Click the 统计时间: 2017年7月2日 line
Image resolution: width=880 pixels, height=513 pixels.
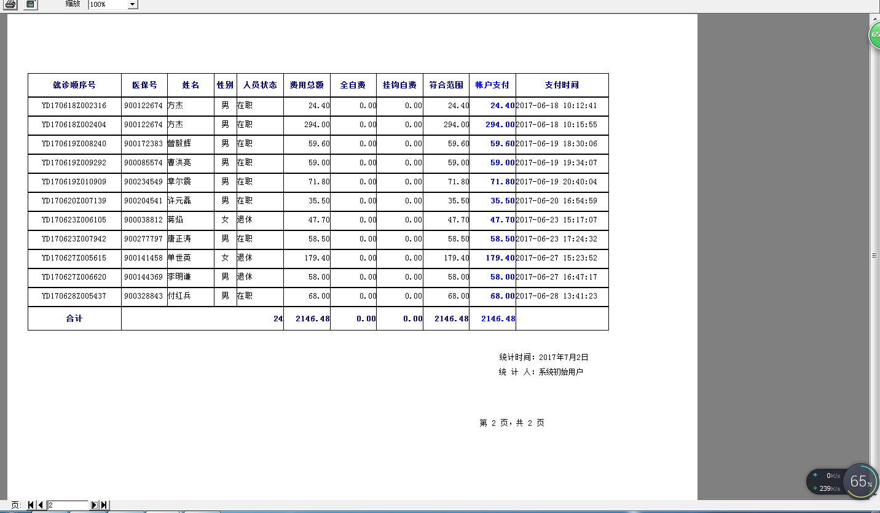(544, 357)
